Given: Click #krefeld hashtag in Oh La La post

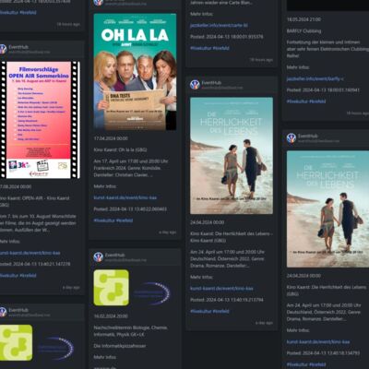Looking at the screenshot, I should point(125,220).
